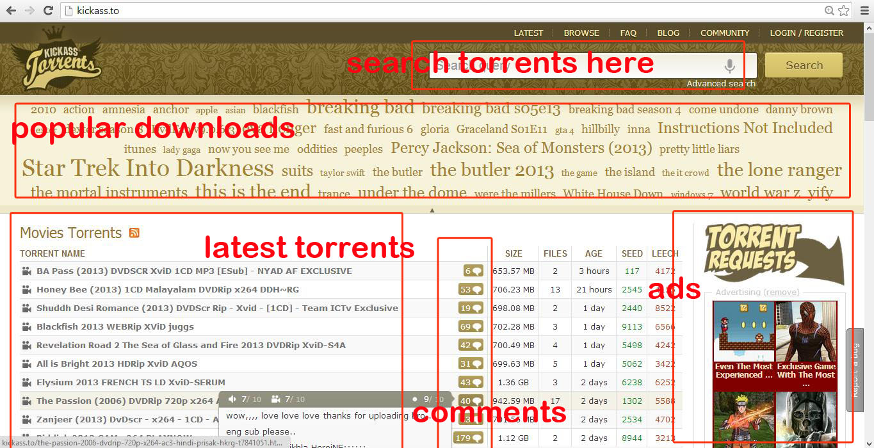The image size is (874, 448).
Task: Open Elysium 2013 FRENCH TS torrent
Action: click(x=131, y=382)
